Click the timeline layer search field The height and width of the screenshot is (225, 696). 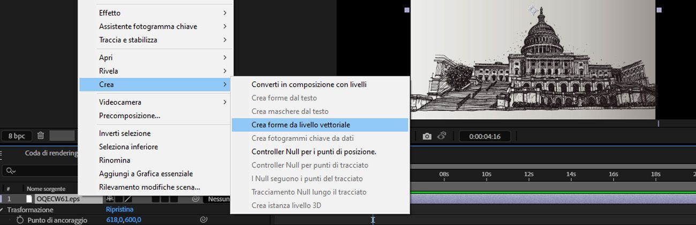pos(41,171)
